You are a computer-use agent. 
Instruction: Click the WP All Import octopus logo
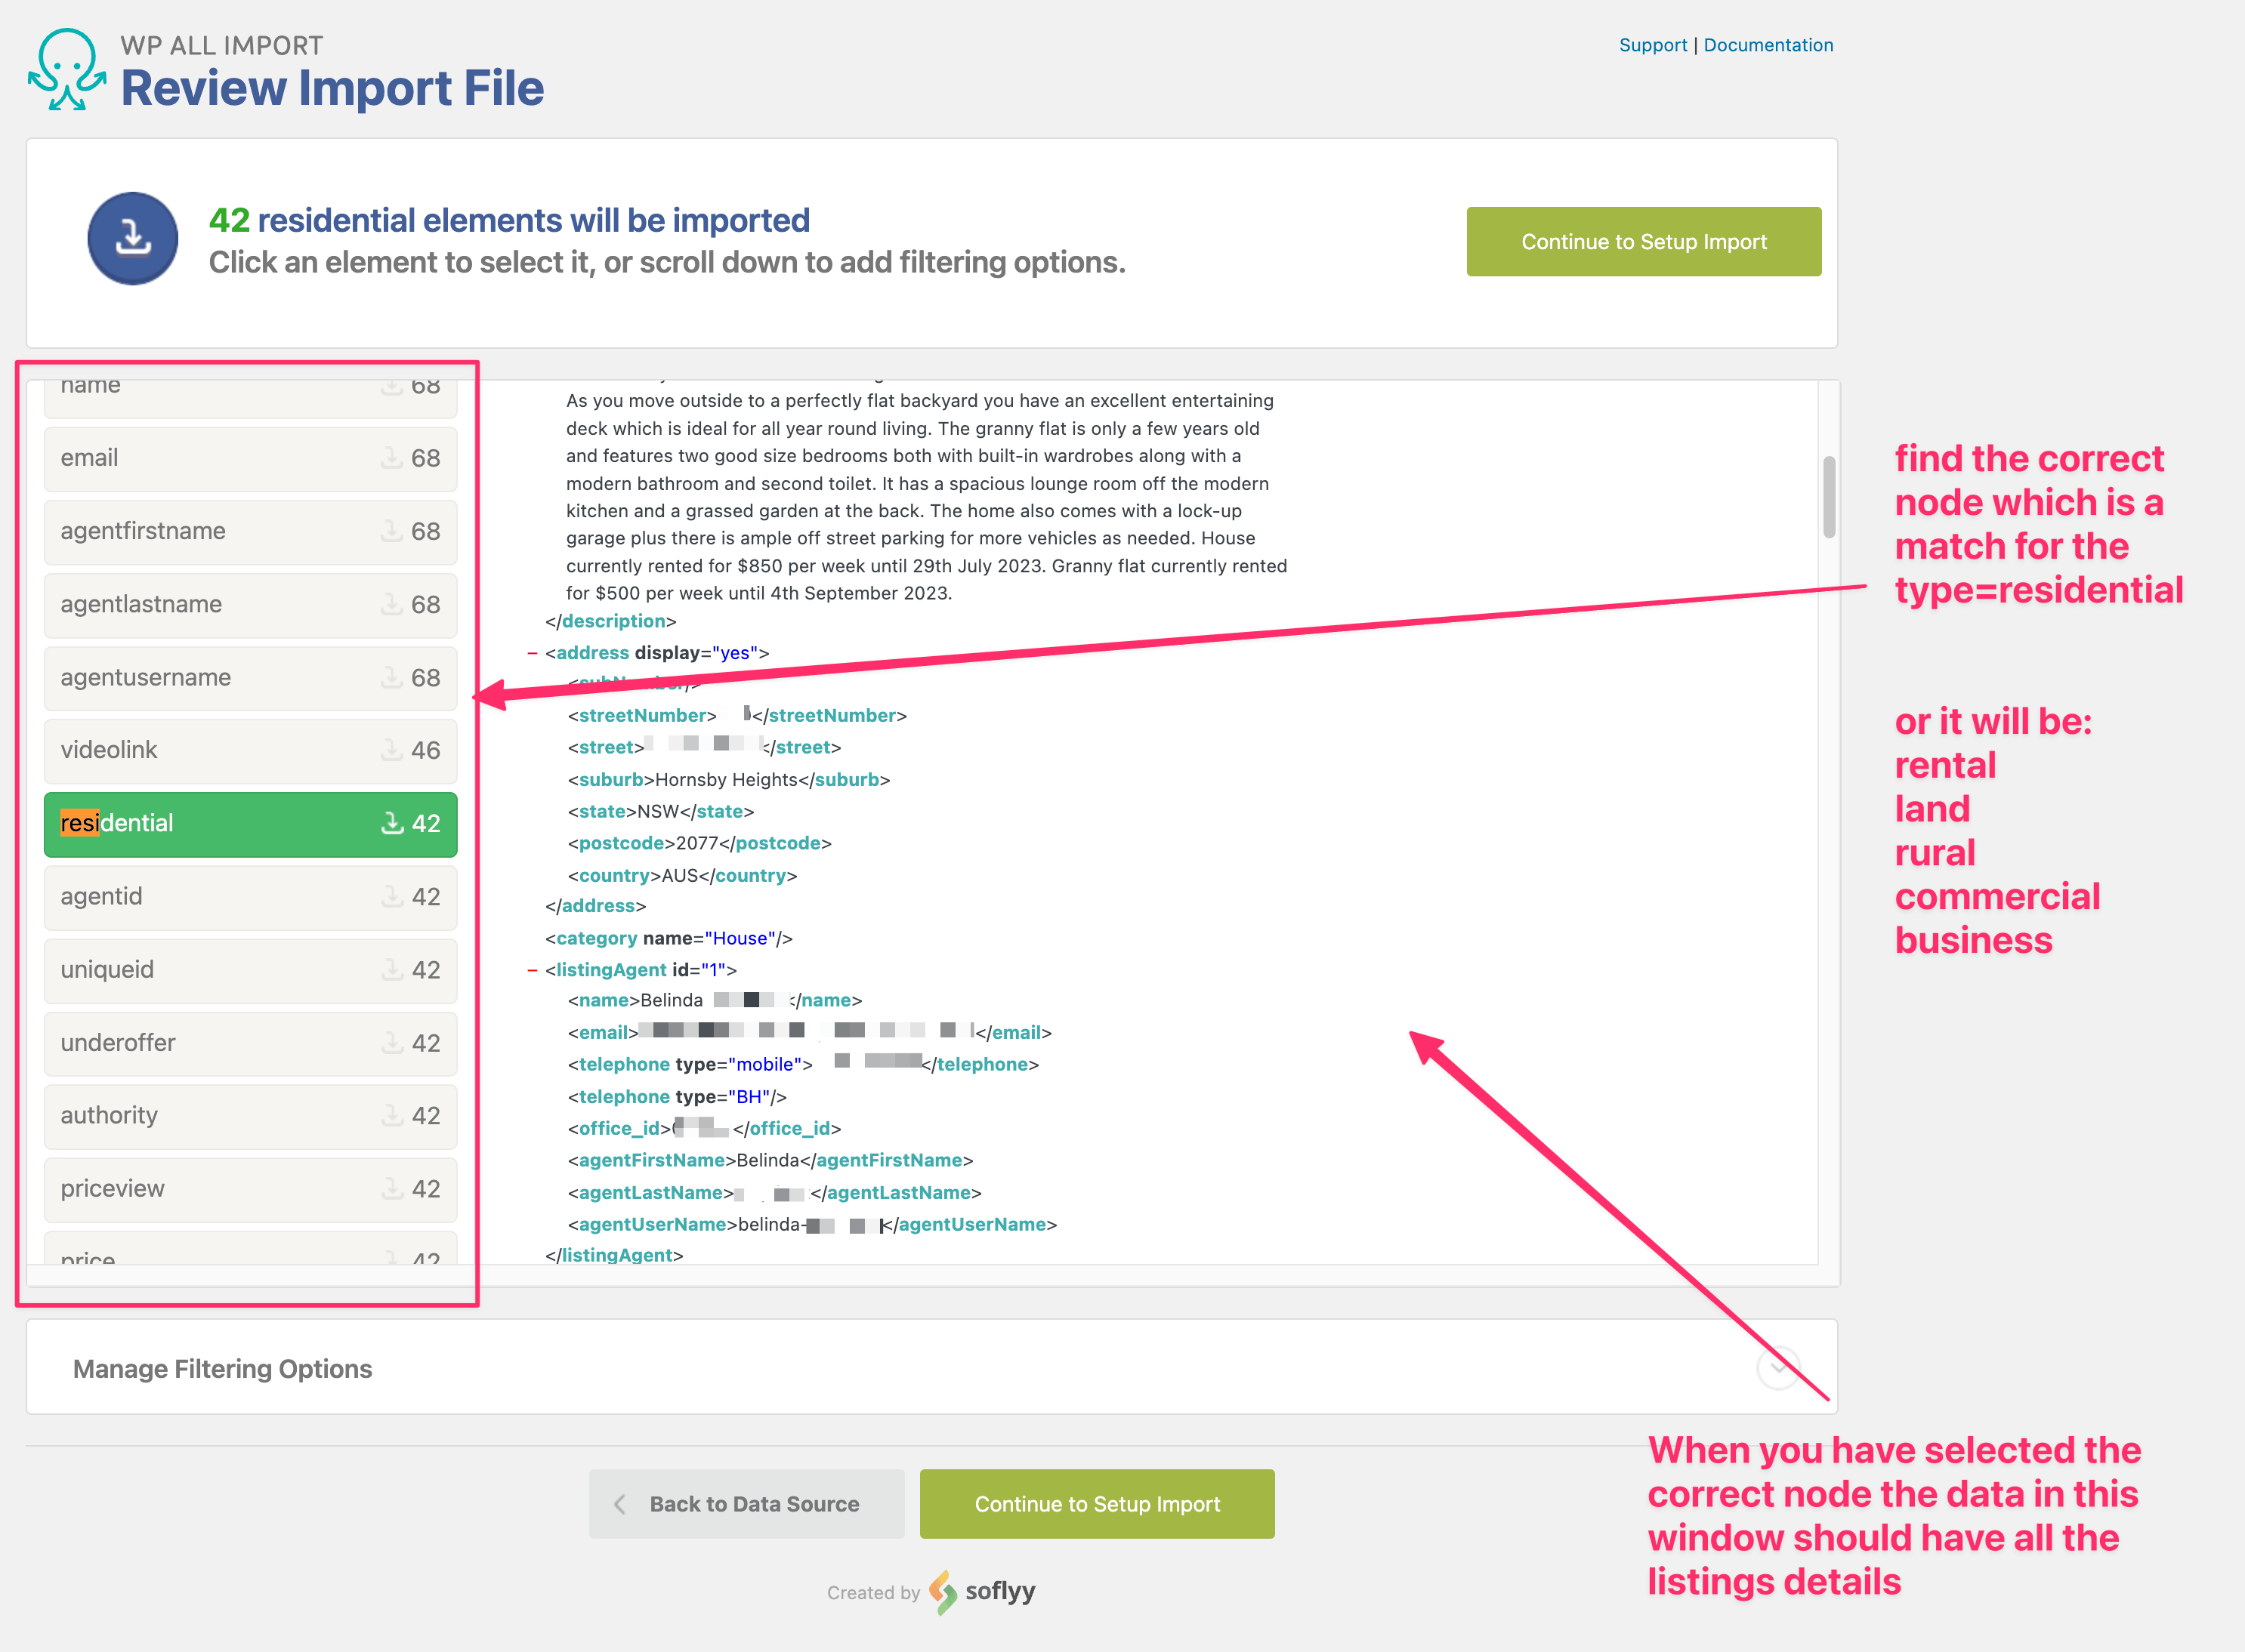pyautogui.click(x=66, y=68)
